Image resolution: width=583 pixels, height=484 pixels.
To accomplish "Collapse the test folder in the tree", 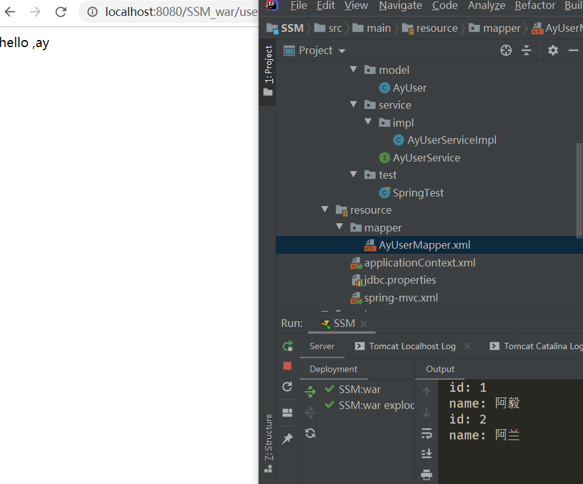I will pos(353,174).
